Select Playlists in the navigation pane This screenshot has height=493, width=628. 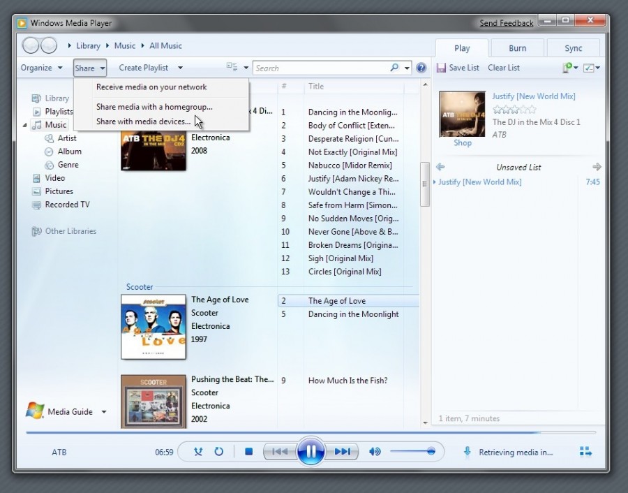pos(59,112)
